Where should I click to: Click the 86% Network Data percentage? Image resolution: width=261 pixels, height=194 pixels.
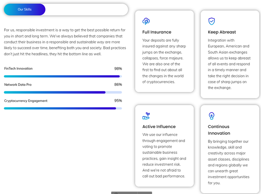(x=118, y=84)
